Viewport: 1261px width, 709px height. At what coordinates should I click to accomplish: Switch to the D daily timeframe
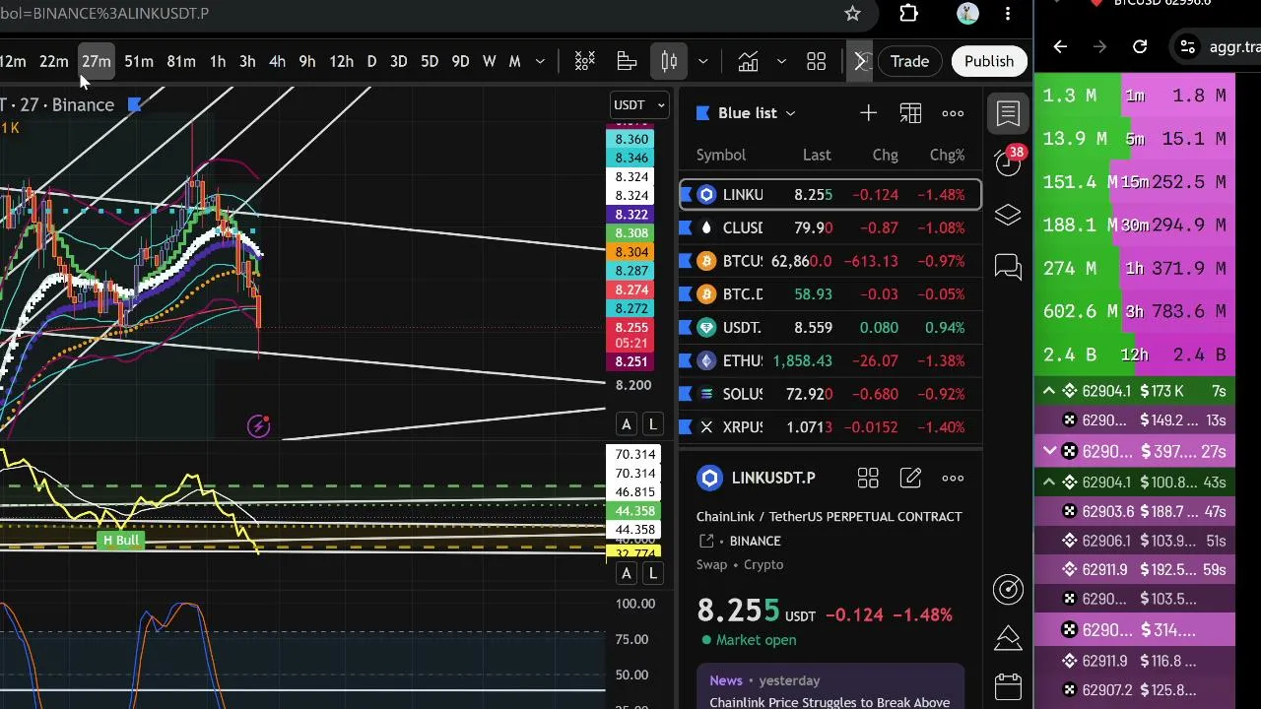click(371, 62)
